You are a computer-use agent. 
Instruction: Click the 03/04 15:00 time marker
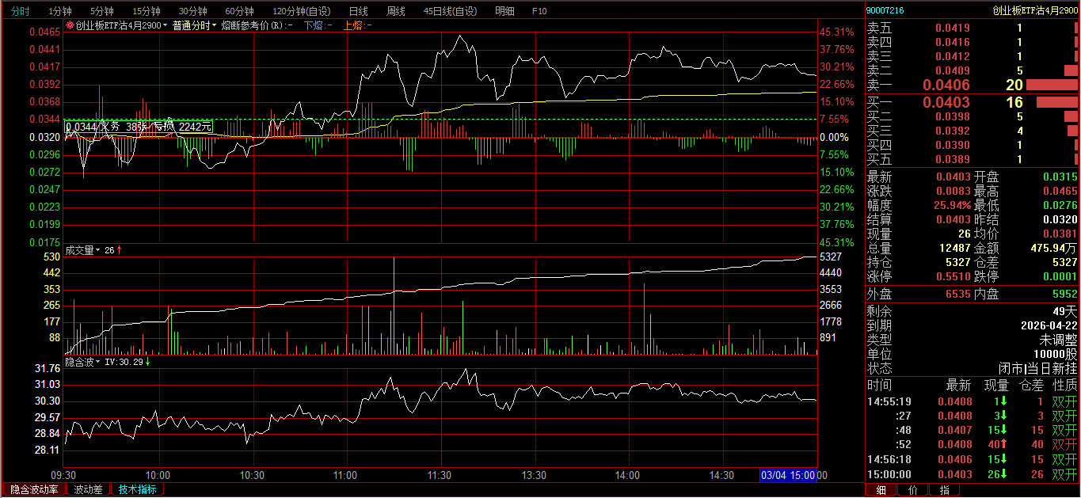[788, 475]
